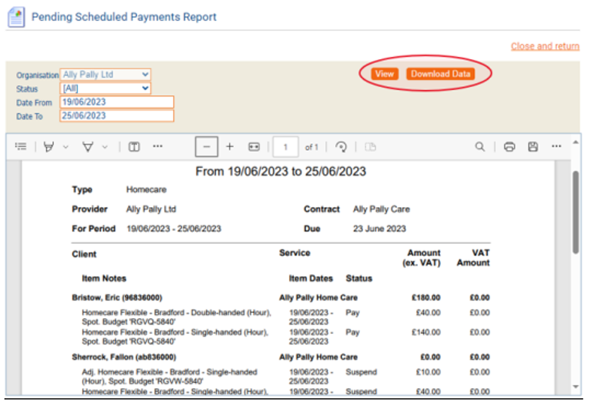Open the Status dropdown set to [All]
The height and width of the screenshot is (406, 593).
coord(105,88)
